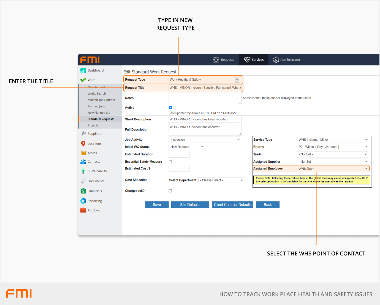380x305 pixels.
Task: Click into the Request Title field
Action: [205, 88]
